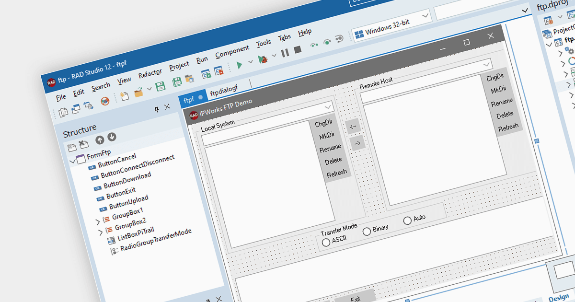
Task: Expand the GroupBox2 tree node
Action: click(x=101, y=232)
